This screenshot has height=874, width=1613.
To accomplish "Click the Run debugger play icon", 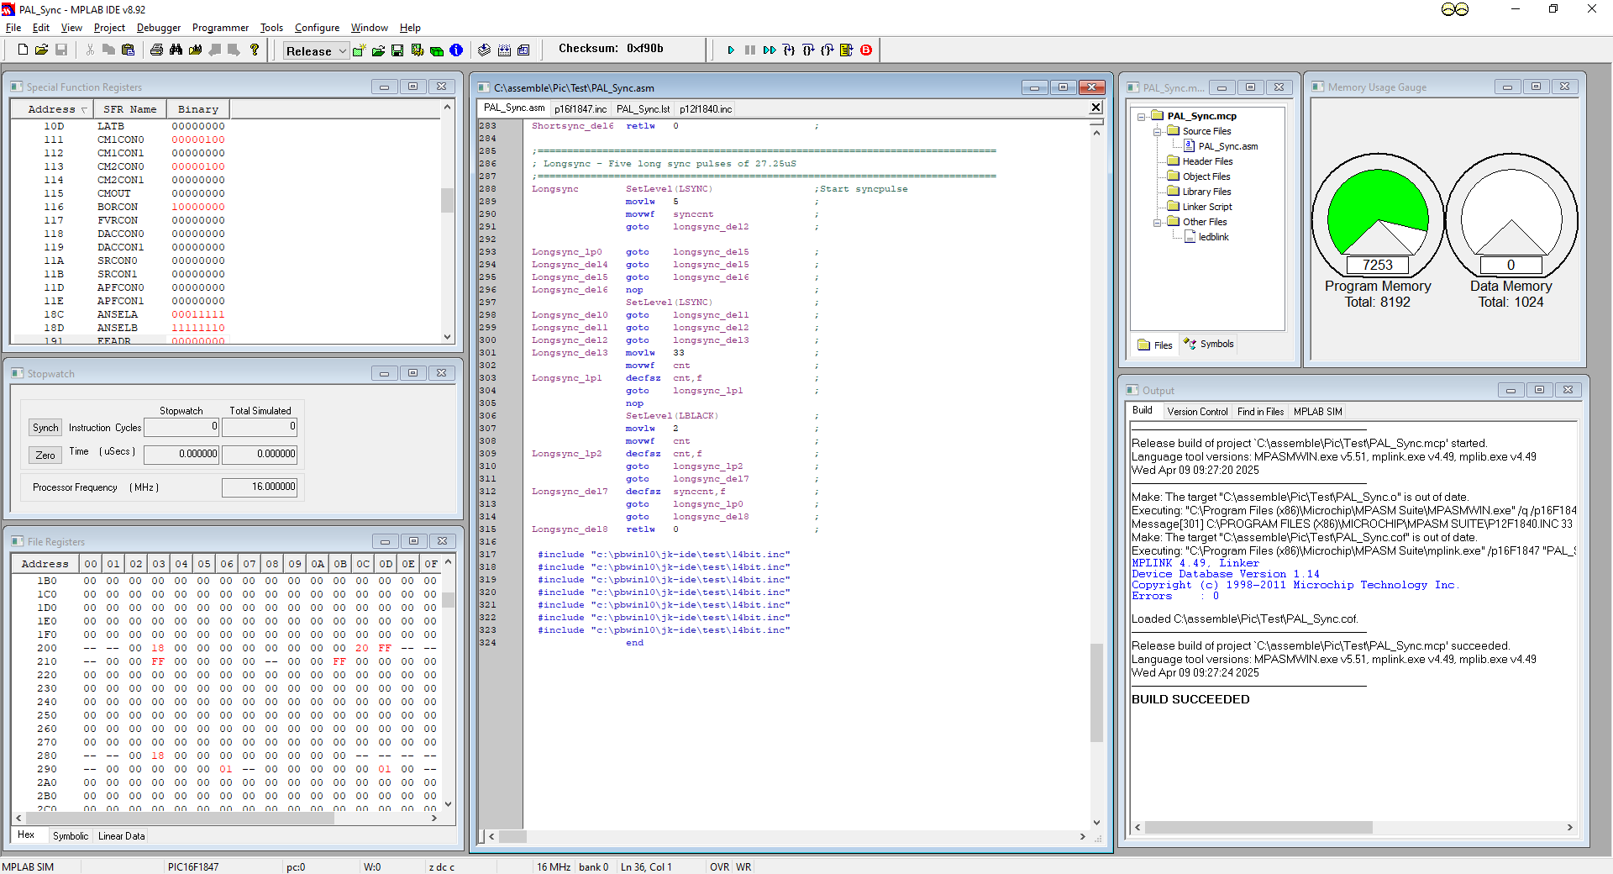I will [x=731, y=50].
